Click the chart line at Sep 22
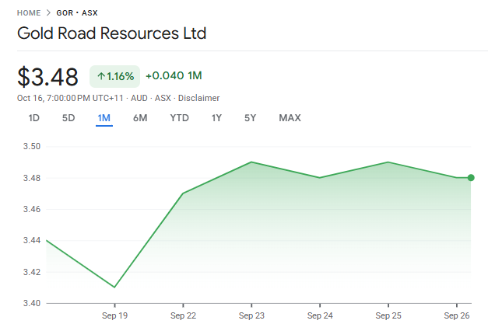This screenshot has width=488, height=331. coord(182,193)
